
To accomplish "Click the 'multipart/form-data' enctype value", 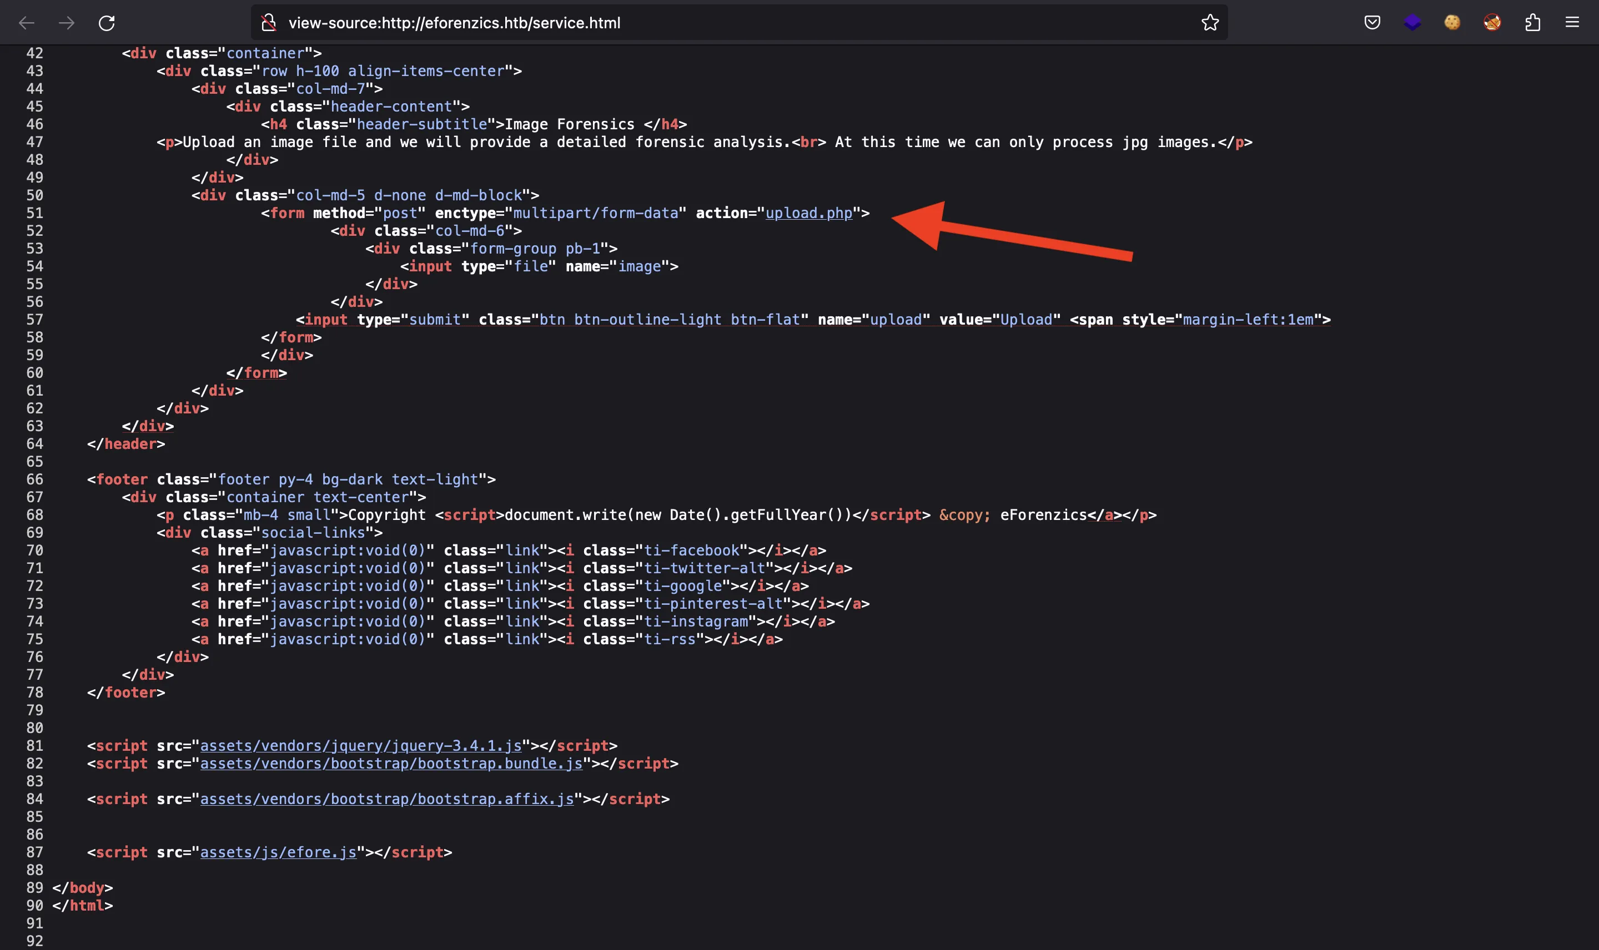I will pos(596,213).
